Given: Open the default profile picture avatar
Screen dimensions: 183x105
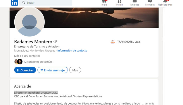Looking at the screenshot, I should tap(29, 22).
